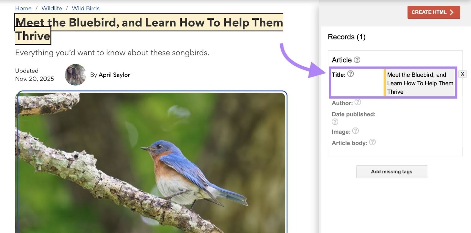Image resolution: width=471 pixels, height=233 pixels.
Task: Click the help icon next to Article body
Action: [372, 142]
